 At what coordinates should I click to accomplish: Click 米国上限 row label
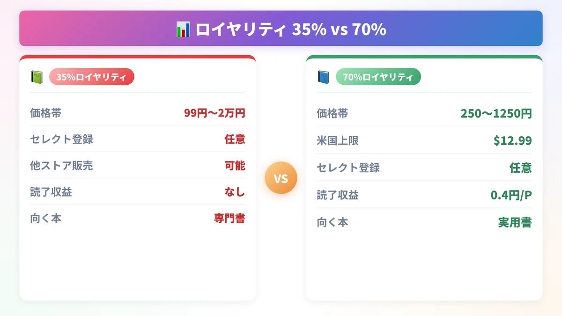(x=338, y=140)
